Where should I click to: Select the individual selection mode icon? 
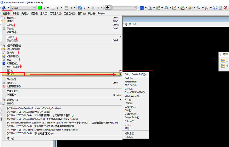point(223,60)
